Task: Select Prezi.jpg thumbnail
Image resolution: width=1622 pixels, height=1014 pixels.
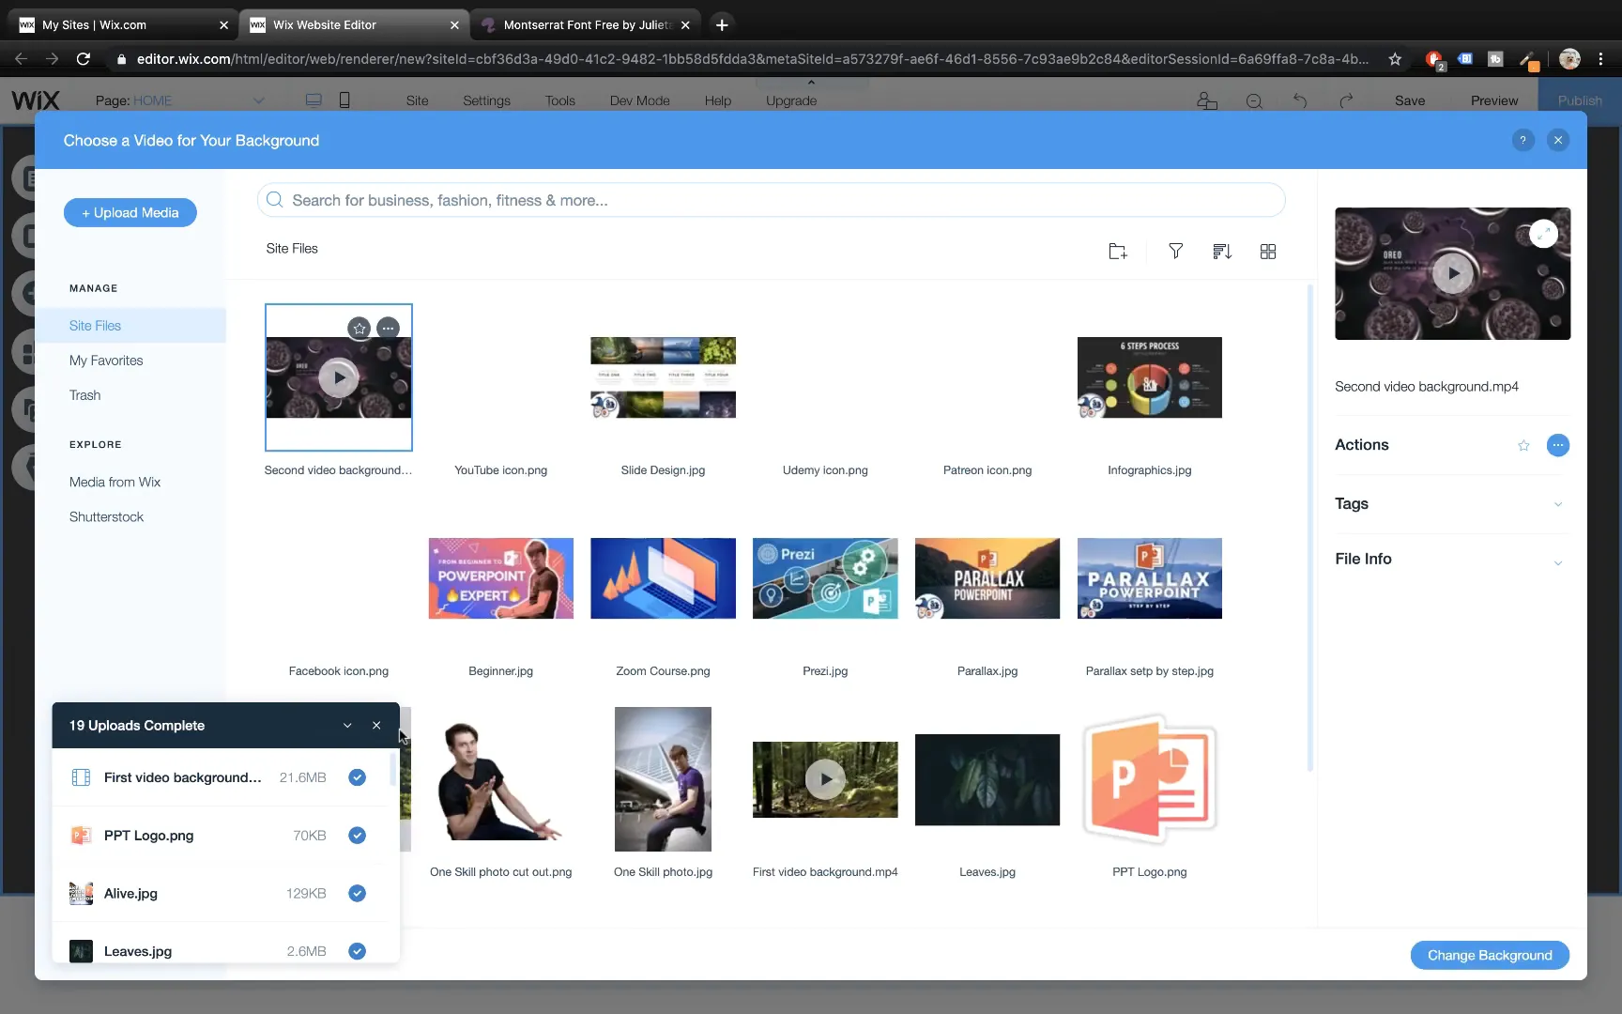Action: (825, 578)
